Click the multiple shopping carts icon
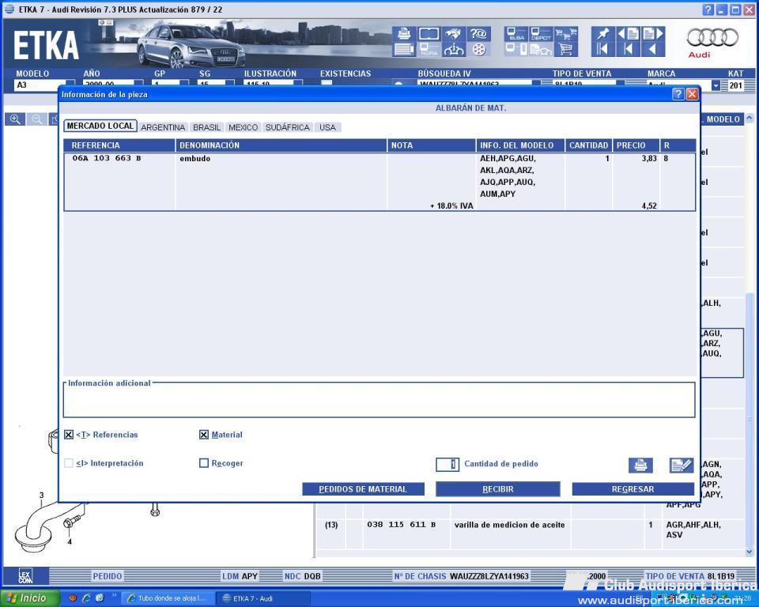The width and height of the screenshot is (759, 607). [566, 33]
